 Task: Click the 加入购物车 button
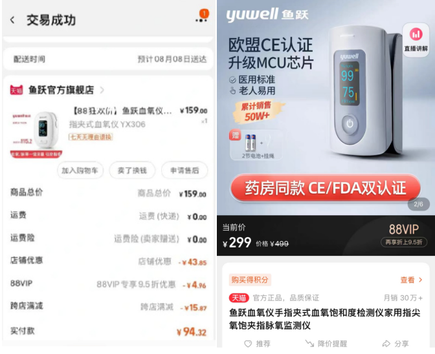(x=80, y=171)
